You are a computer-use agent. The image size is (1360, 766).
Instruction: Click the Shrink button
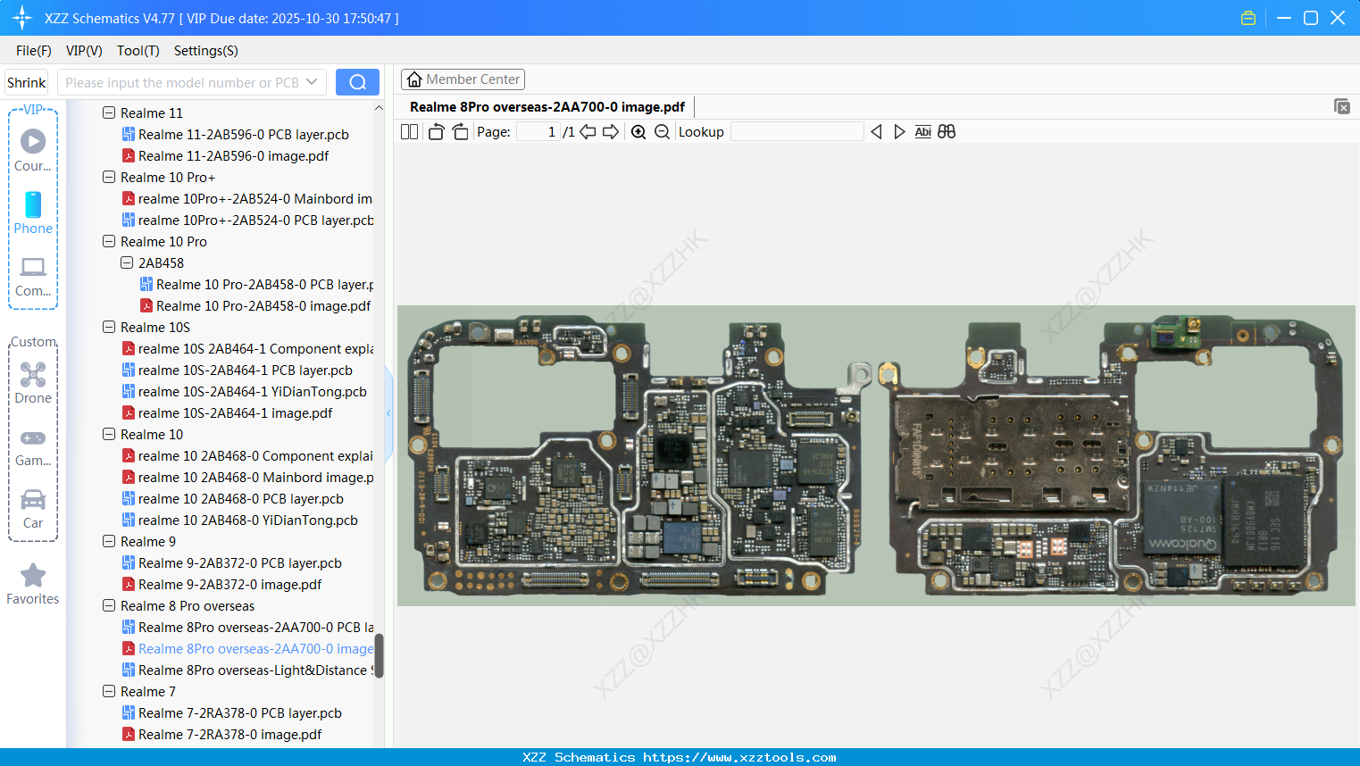pyautogui.click(x=27, y=82)
